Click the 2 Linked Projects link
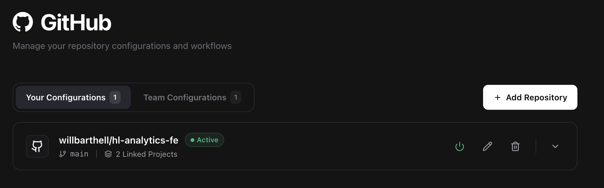The image size is (604, 188). point(146,154)
